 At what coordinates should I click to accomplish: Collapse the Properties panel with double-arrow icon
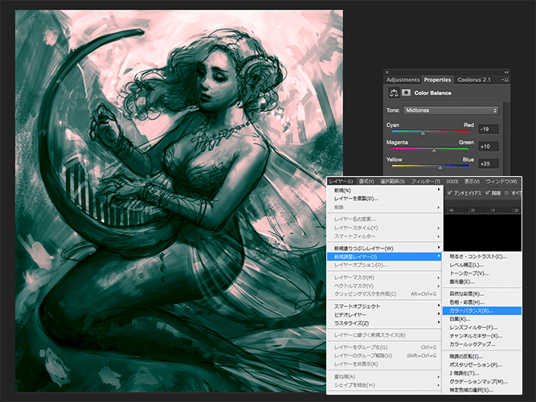tap(506, 72)
